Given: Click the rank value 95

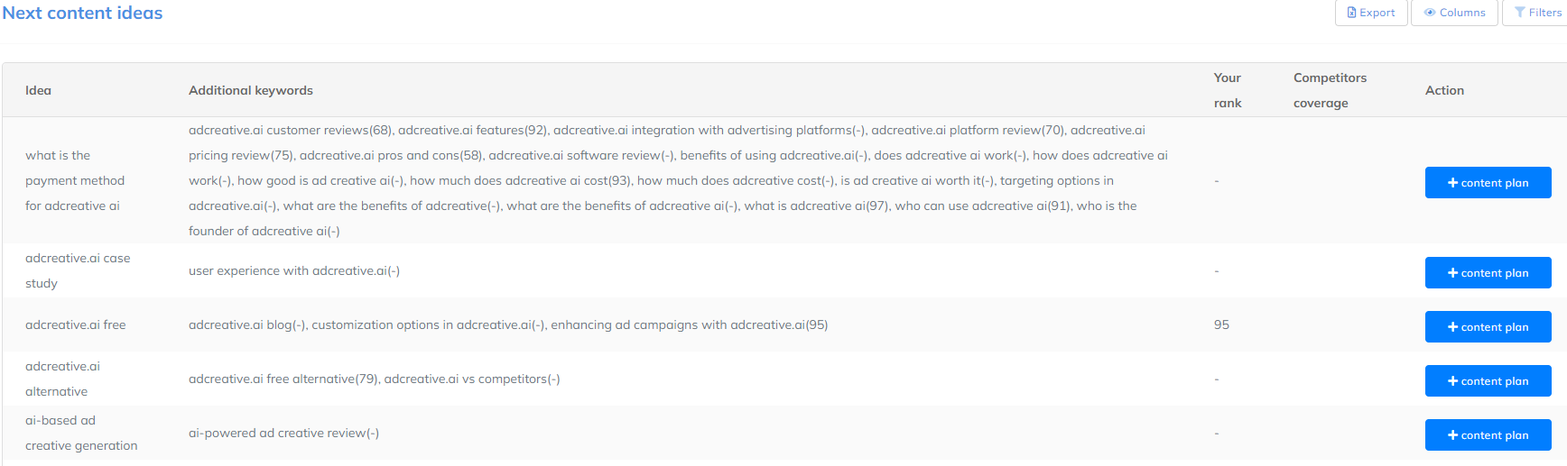Looking at the screenshot, I should (1221, 324).
